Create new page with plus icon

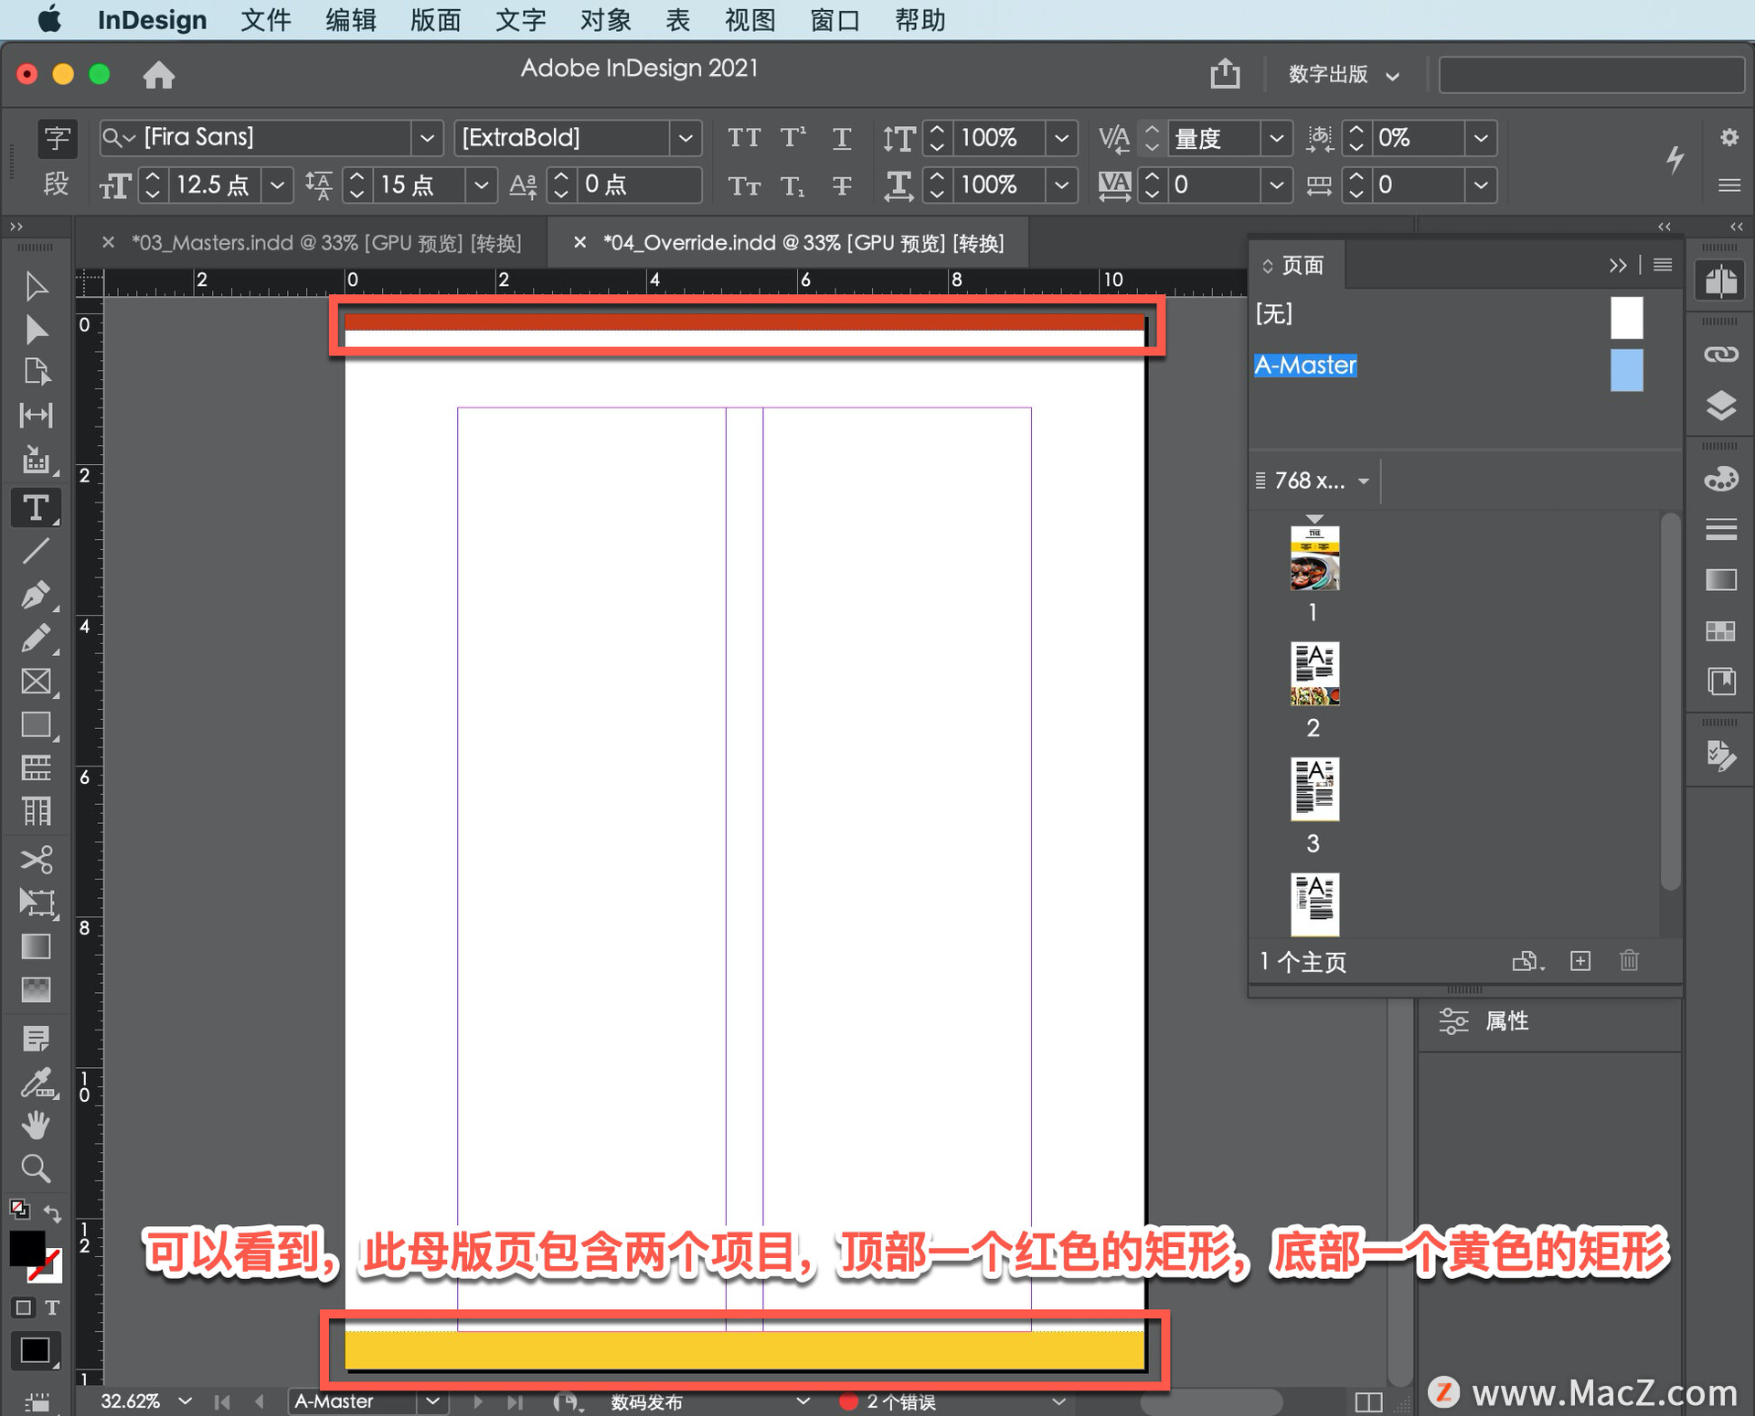pyautogui.click(x=1580, y=960)
